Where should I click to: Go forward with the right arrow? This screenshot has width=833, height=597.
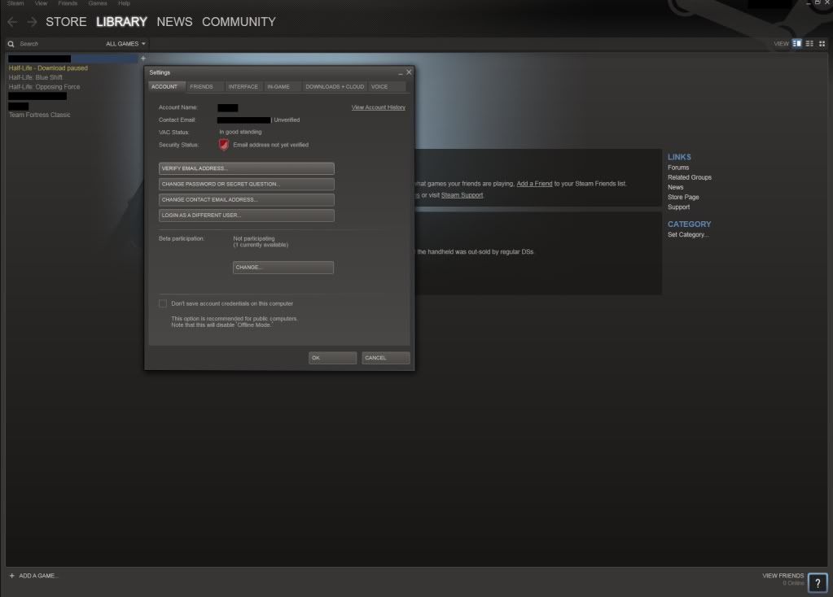32,22
